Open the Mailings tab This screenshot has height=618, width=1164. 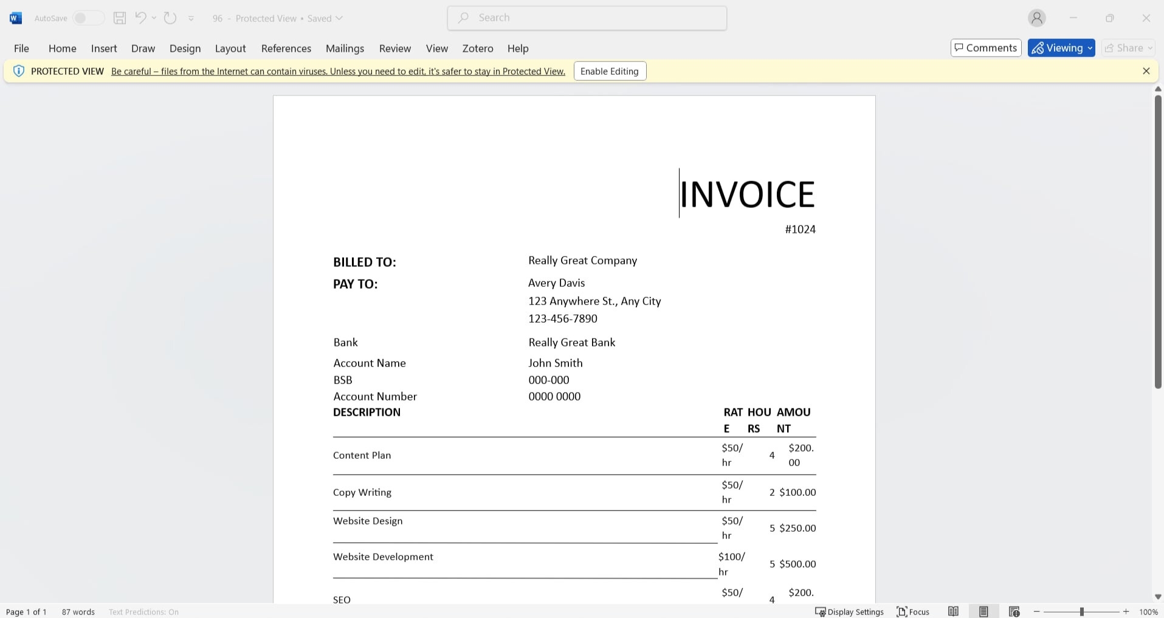(345, 48)
